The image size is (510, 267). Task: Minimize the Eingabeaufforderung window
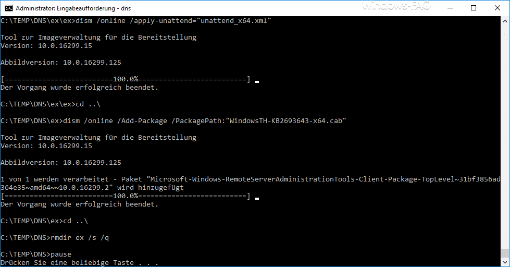tap(450, 8)
